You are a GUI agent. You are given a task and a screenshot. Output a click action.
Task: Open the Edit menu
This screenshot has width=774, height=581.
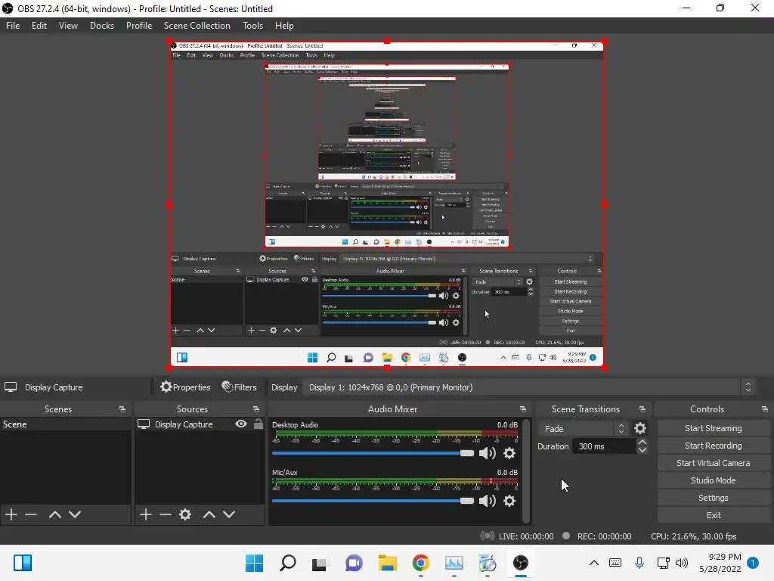coord(39,26)
